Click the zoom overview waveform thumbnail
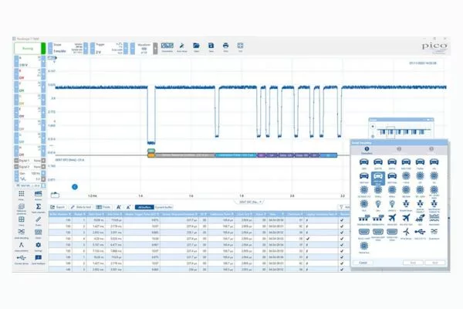Viewport: 463px width, 309px height. pyautogui.click(x=403, y=132)
